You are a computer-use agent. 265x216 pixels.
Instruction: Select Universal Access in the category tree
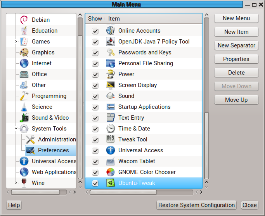pos(54,161)
